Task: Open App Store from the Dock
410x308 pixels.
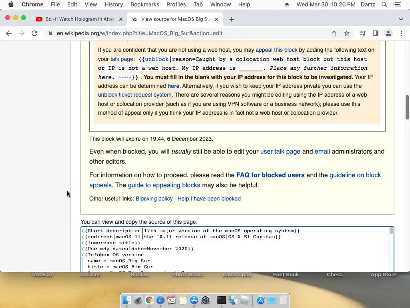Action: tap(194, 300)
